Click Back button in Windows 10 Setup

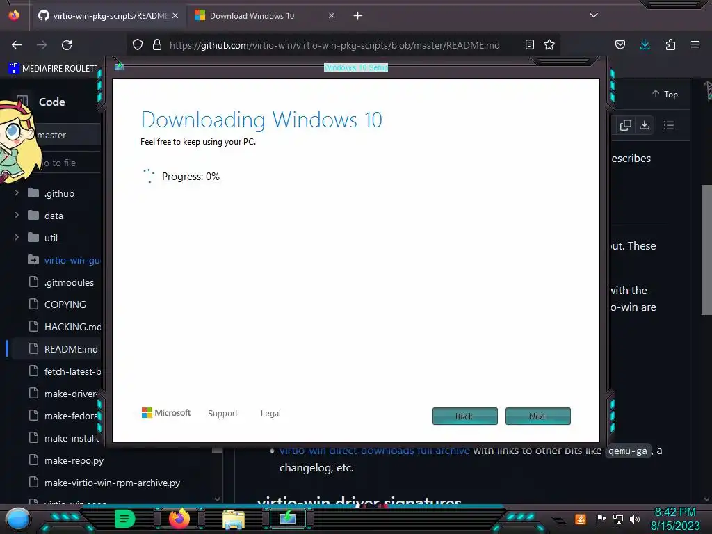465,416
